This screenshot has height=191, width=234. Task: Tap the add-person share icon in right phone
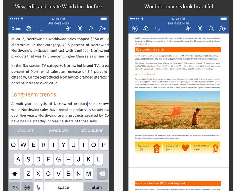point(222,29)
